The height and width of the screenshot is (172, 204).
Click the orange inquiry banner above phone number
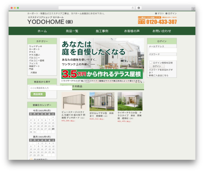[149, 17]
